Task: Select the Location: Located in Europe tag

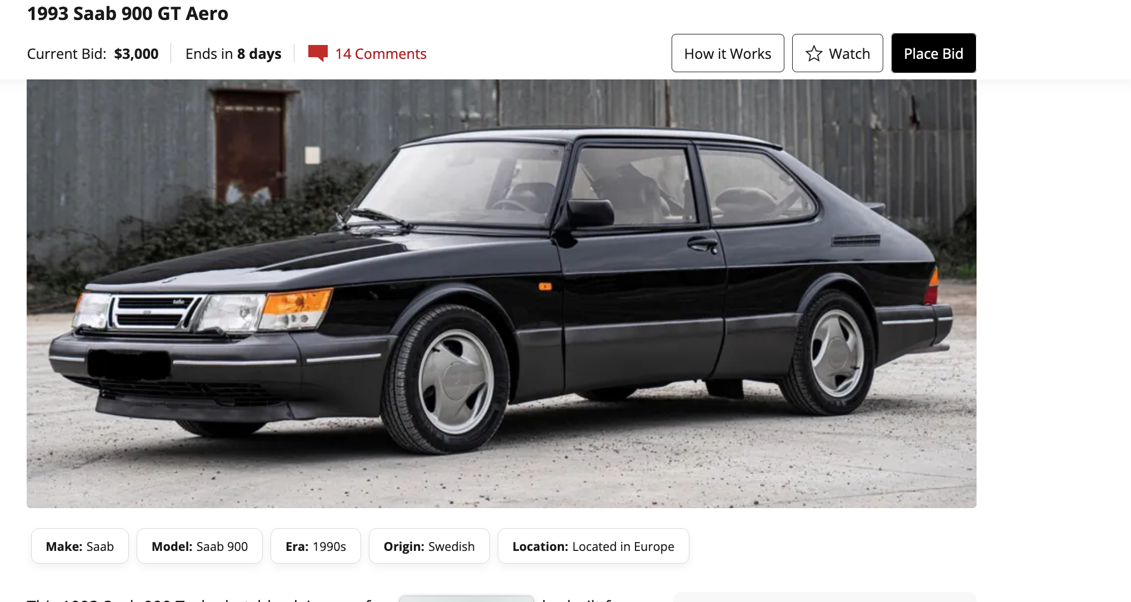Action: coord(593,546)
